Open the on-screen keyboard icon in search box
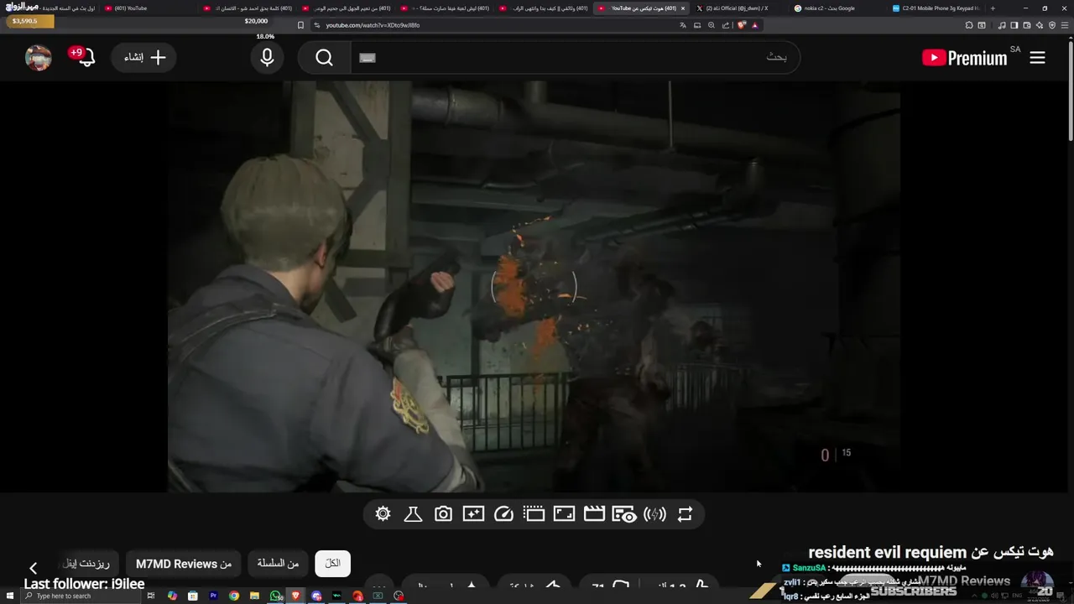 [x=368, y=58]
